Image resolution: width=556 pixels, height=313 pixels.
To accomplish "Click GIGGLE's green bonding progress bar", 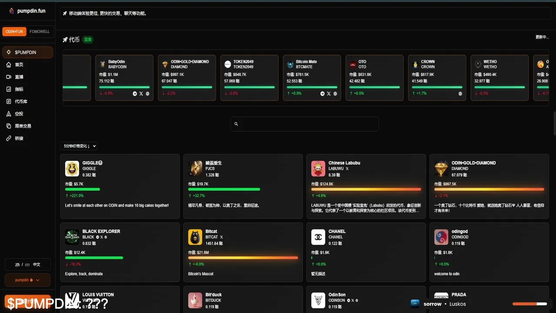I will 83,189.
